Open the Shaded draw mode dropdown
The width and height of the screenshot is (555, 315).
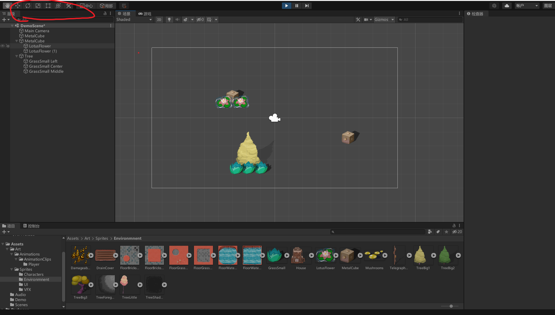[x=134, y=20]
